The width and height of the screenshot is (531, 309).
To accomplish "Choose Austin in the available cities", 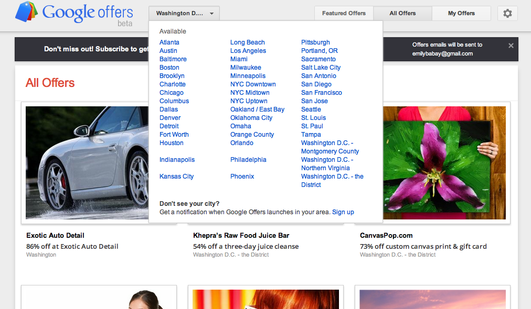I will point(168,51).
